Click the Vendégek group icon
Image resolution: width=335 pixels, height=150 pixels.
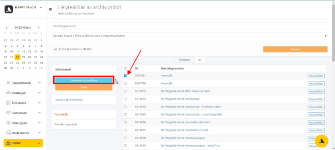(8, 93)
